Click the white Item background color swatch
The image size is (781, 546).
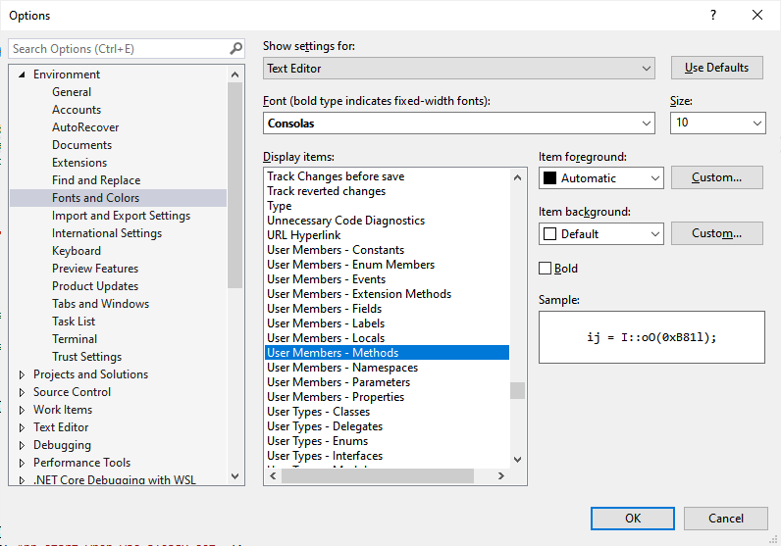549,234
